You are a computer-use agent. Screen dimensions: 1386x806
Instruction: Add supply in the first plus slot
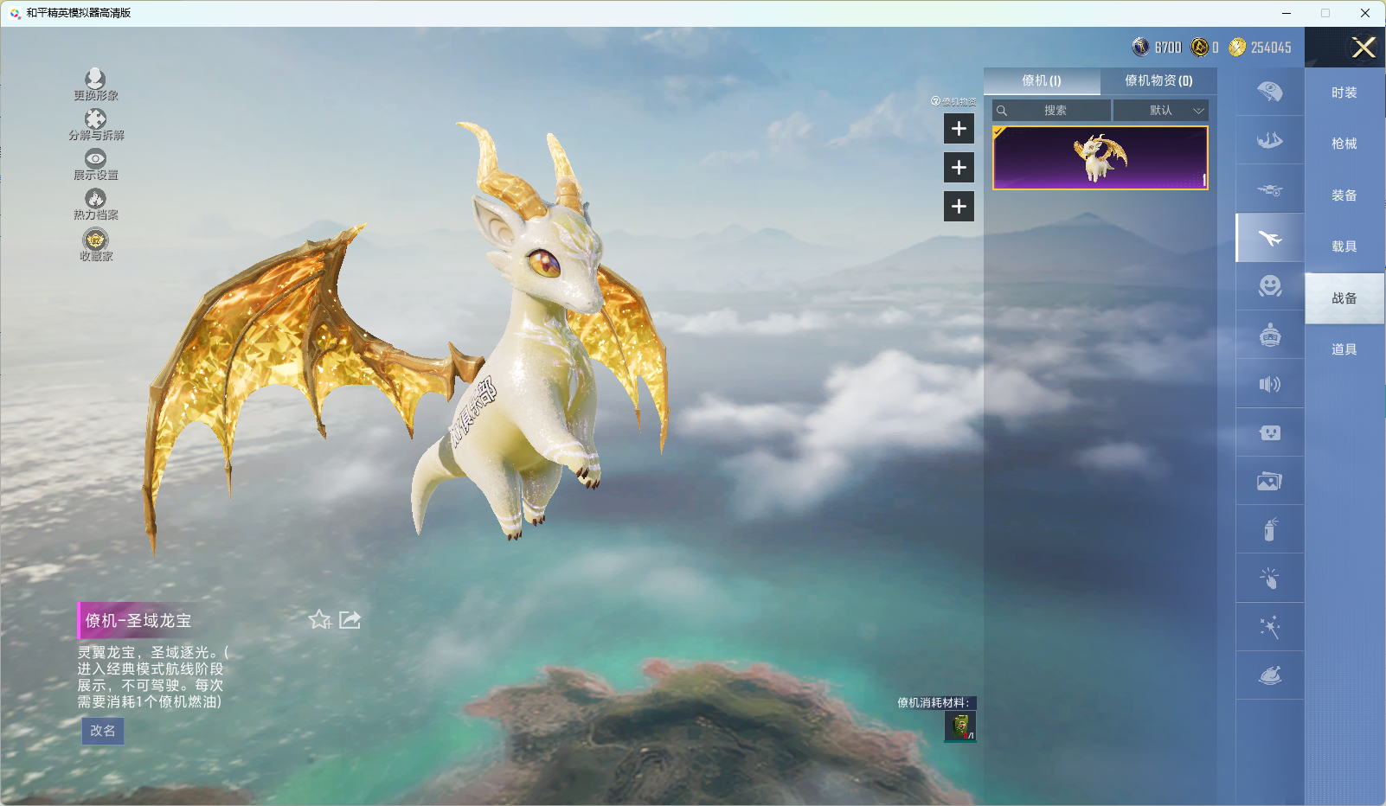[x=959, y=129]
